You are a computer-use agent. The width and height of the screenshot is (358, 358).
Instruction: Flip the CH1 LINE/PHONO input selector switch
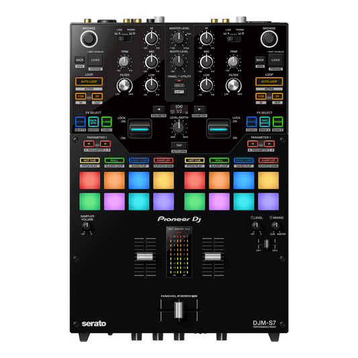tap(124, 39)
